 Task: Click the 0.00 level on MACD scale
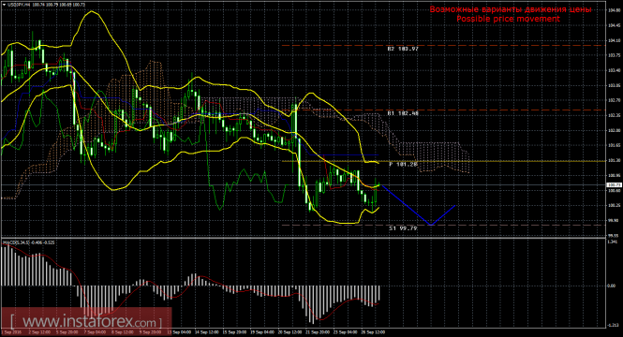tap(613, 286)
